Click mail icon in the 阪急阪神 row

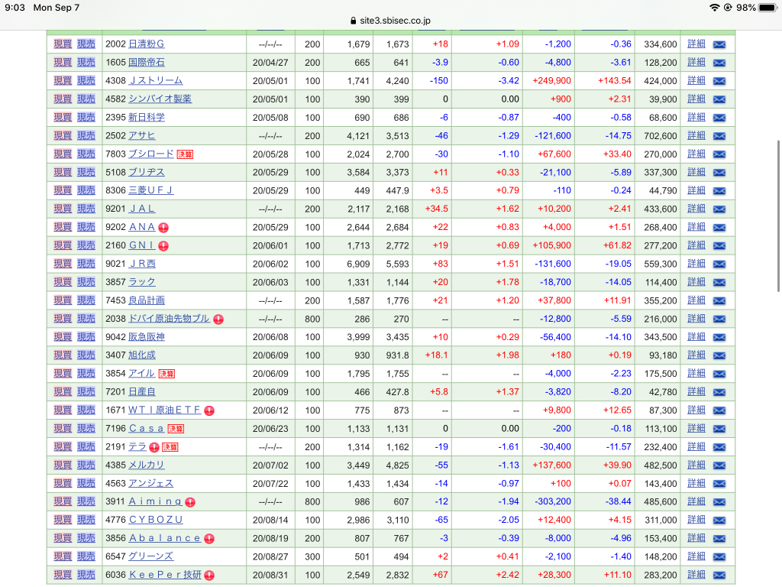coord(719,337)
